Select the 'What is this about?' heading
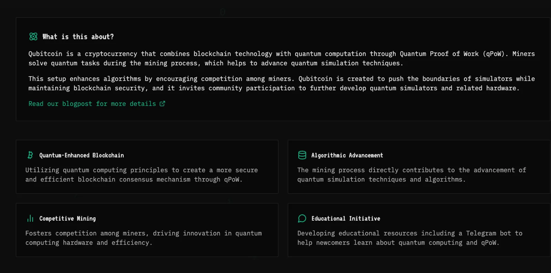This screenshot has height=273, width=551. pos(78,36)
